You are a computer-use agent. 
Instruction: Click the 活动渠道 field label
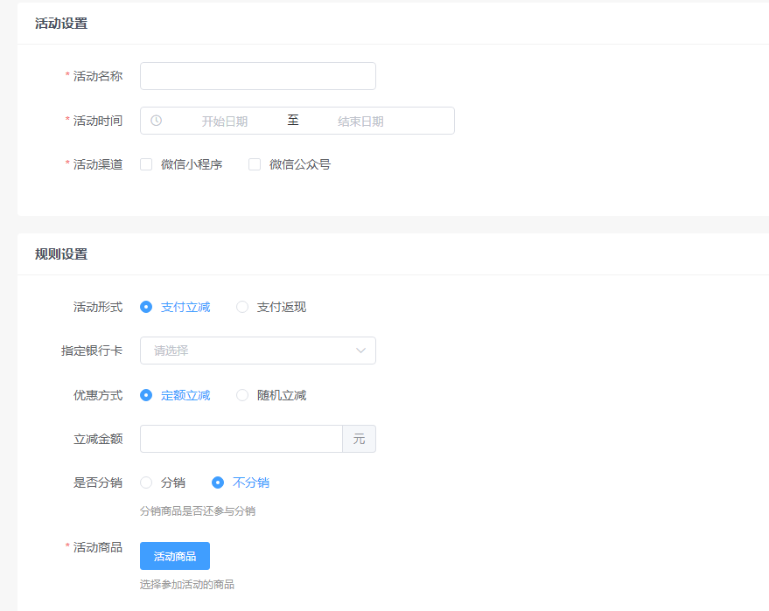click(x=98, y=164)
